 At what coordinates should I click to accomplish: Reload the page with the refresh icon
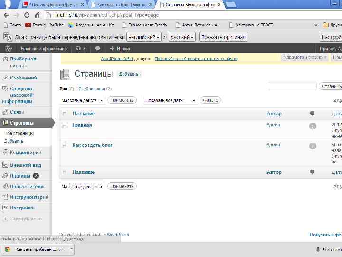[x=27, y=15]
